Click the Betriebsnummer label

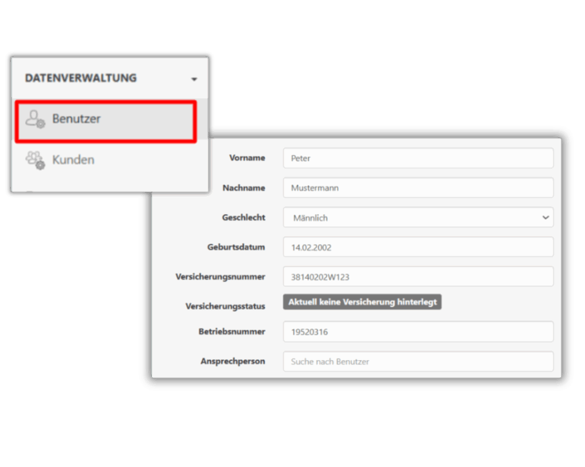[x=232, y=332]
